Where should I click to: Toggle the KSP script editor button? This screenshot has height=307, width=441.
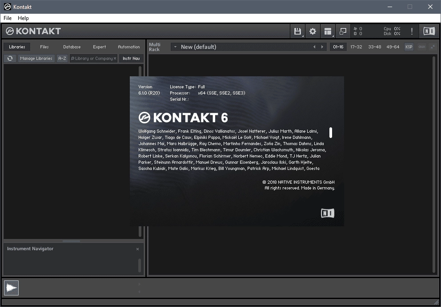pyautogui.click(x=409, y=47)
